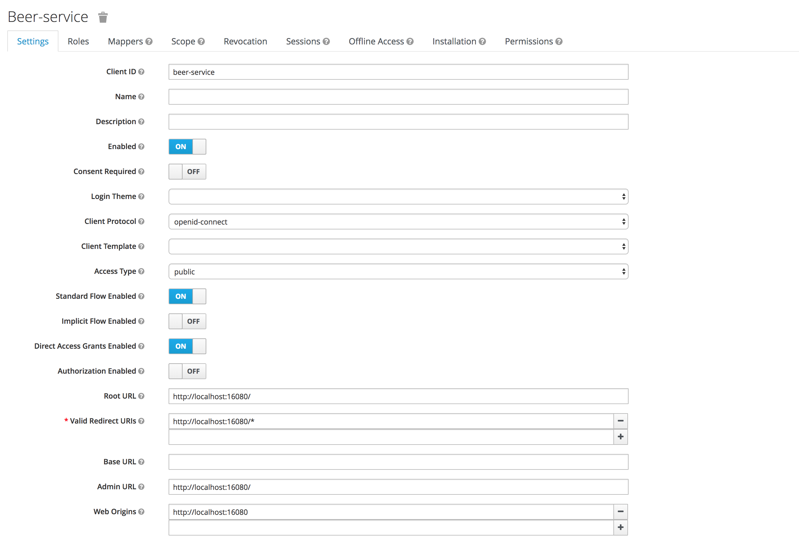The width and height of the screenshot is (799, 541).
Task: Click help icon on the Mappers tab
Action: click(x=149, y=41)
